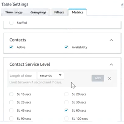Dismiss the custom service level row
The width and height of the screenshot is (124, 124).
(x=110, y=79)
